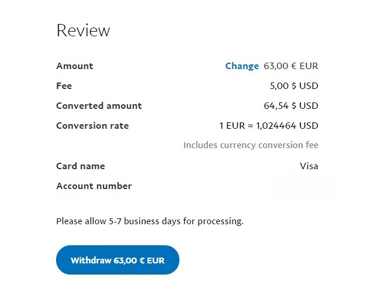Click the 64,54 $ USD converted value
The height and width of the screenshot is (281, 374).
[291, 105]
